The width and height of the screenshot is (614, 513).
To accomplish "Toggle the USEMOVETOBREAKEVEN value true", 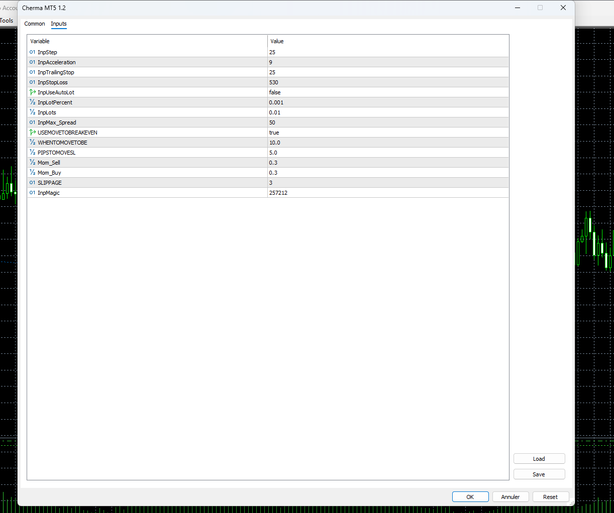I will 388,133.
